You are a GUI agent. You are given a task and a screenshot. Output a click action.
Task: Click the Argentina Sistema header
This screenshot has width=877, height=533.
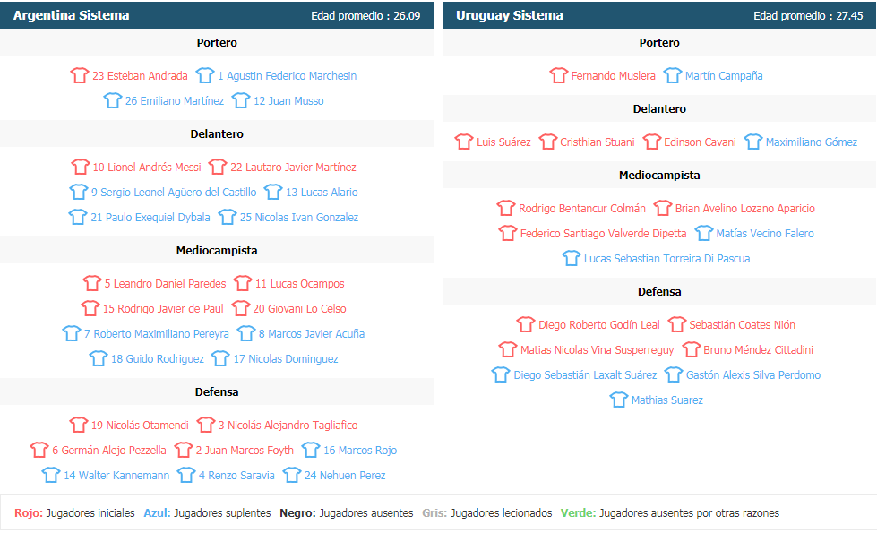(x=72, y=15)
